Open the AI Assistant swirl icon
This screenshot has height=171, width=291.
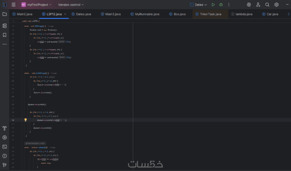[x=249, y=5]
